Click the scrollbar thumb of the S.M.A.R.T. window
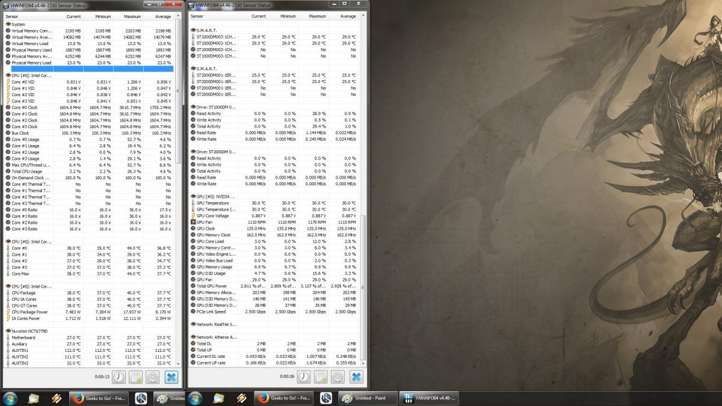 [363, 288]
